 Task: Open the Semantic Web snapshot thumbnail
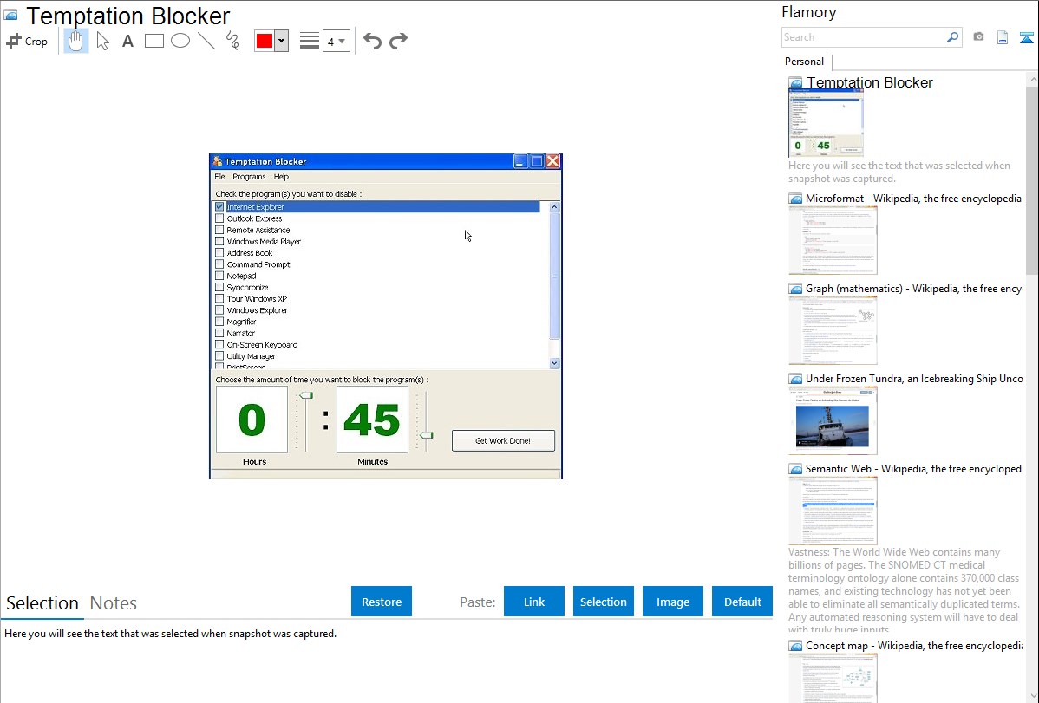pyautogui.click(x=833, y=511)
